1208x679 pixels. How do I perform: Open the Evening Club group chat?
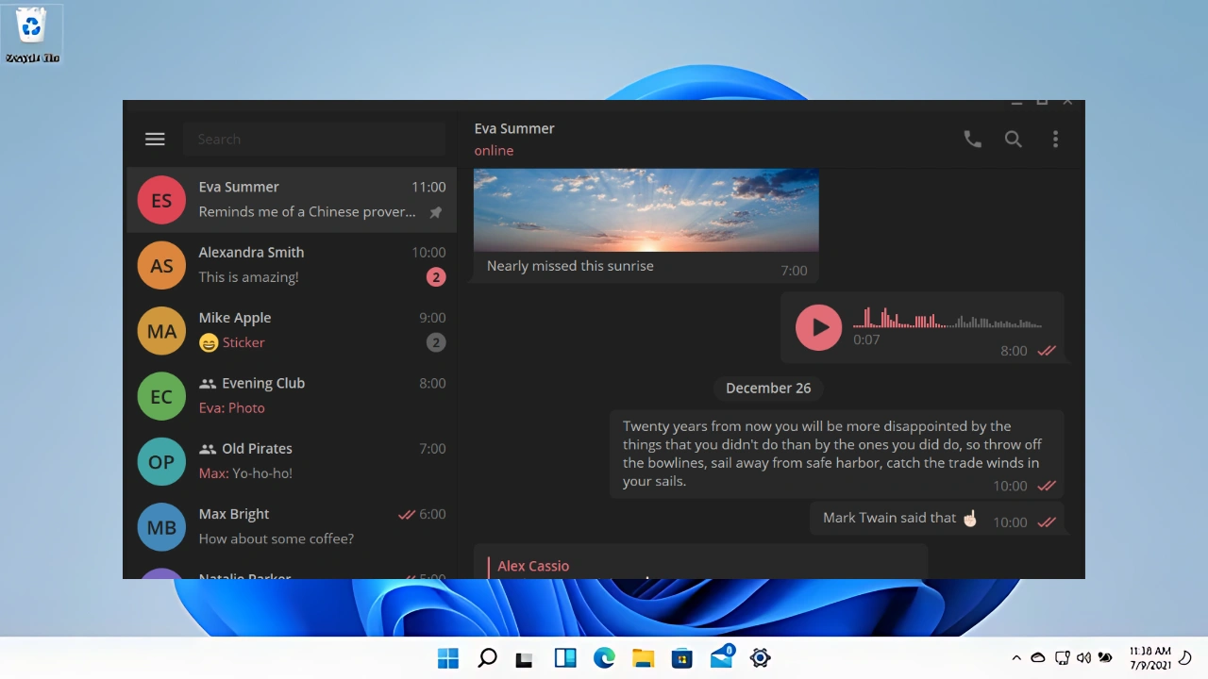[292, 396]
